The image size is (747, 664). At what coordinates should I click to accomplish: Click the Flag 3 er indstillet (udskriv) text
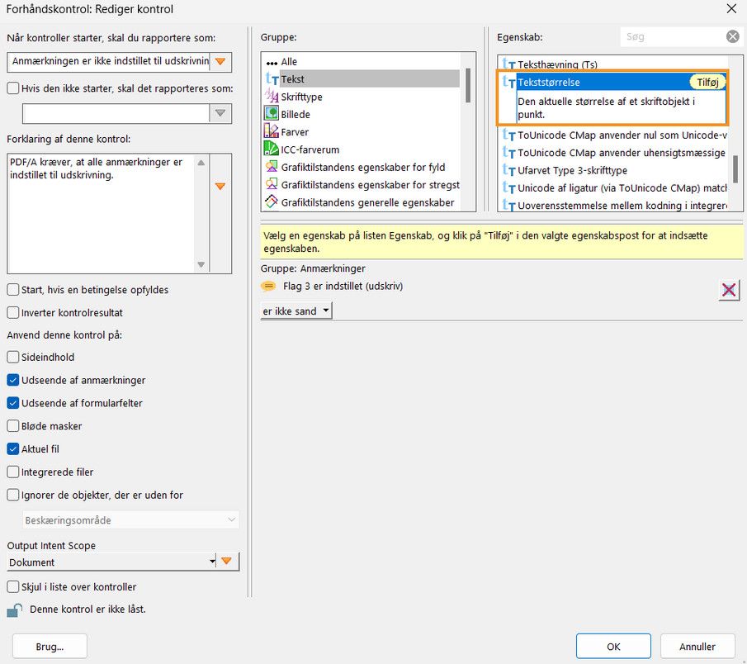tap(343, 286)
